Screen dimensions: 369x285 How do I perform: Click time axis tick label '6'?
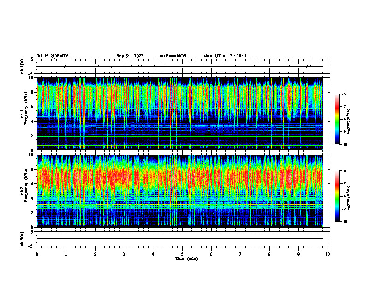(212, 254)
